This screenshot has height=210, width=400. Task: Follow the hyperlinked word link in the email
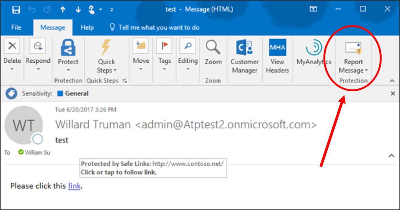[x=74, y=186]
